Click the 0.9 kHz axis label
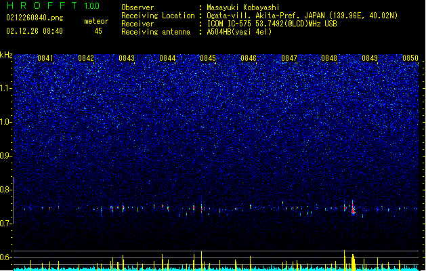Screen dimensions: 426x271 [6, 156]
